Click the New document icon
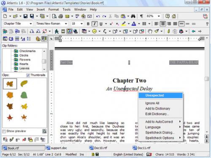This screenshot has height=158, width=211. coord(5,16)
